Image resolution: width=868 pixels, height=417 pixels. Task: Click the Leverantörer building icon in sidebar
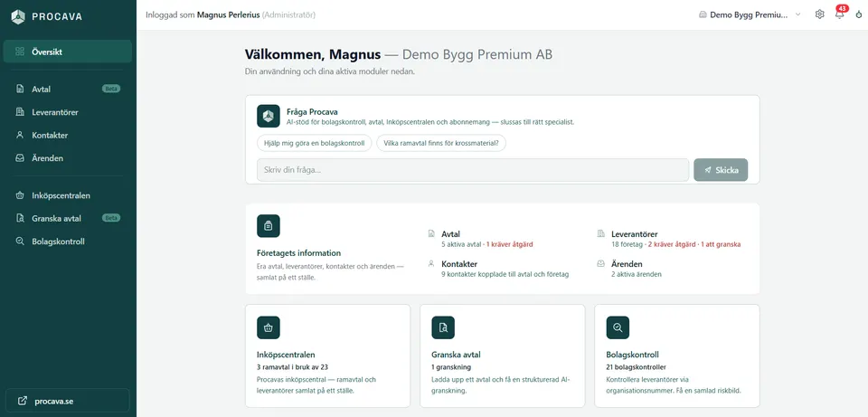click(x=20, y=112)
